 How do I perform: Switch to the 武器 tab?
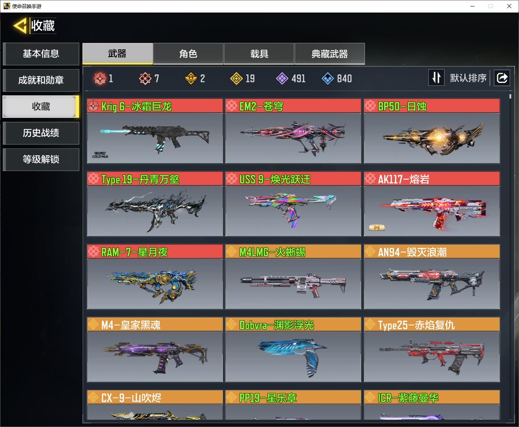coord(117,54)
